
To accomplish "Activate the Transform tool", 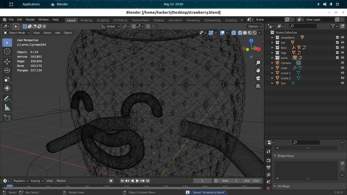I will (x=7, y=88).
